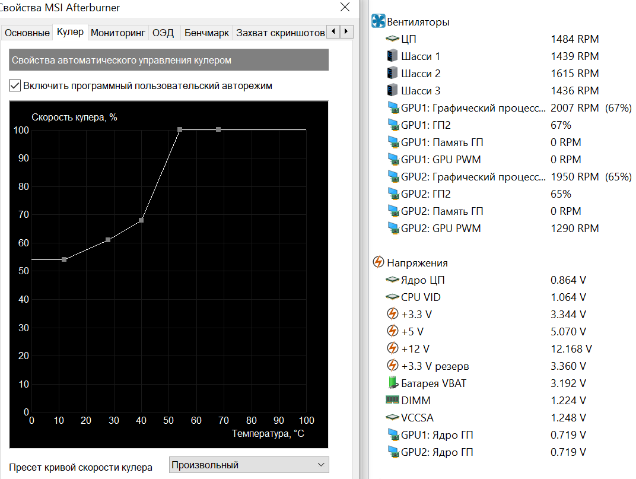The height and width of the screenshot is (479, 636).
Task: Click the GPU2: GPU PWM 1290 RPM value
Action: [x=574, y=229]
